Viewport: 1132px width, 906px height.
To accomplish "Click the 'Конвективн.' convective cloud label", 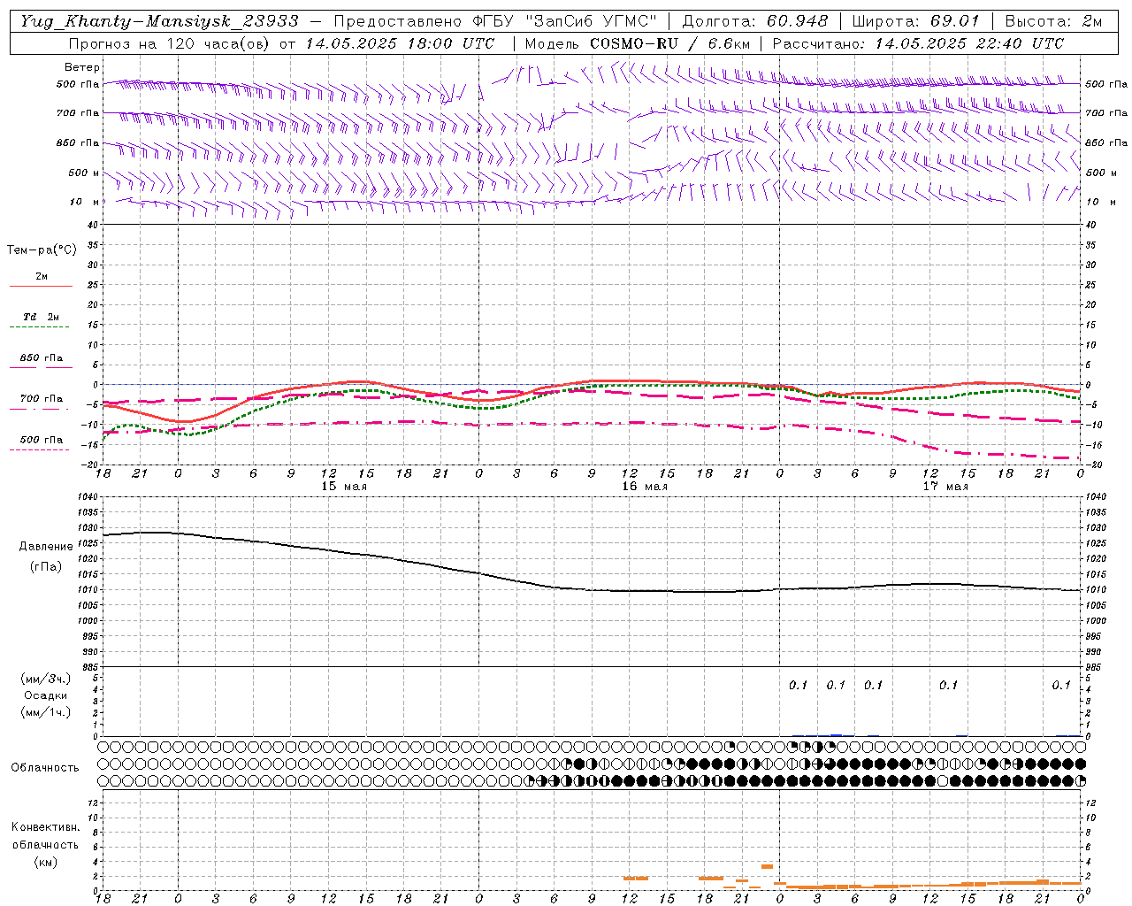I will point(45,827).
